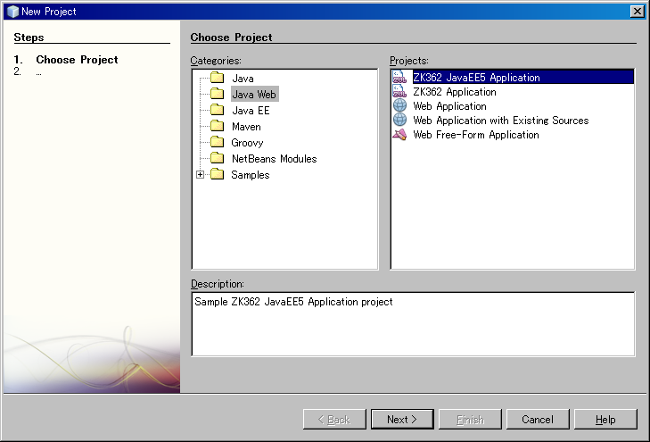
Task: Open Help for the wizard
Action: click(605, 419)
